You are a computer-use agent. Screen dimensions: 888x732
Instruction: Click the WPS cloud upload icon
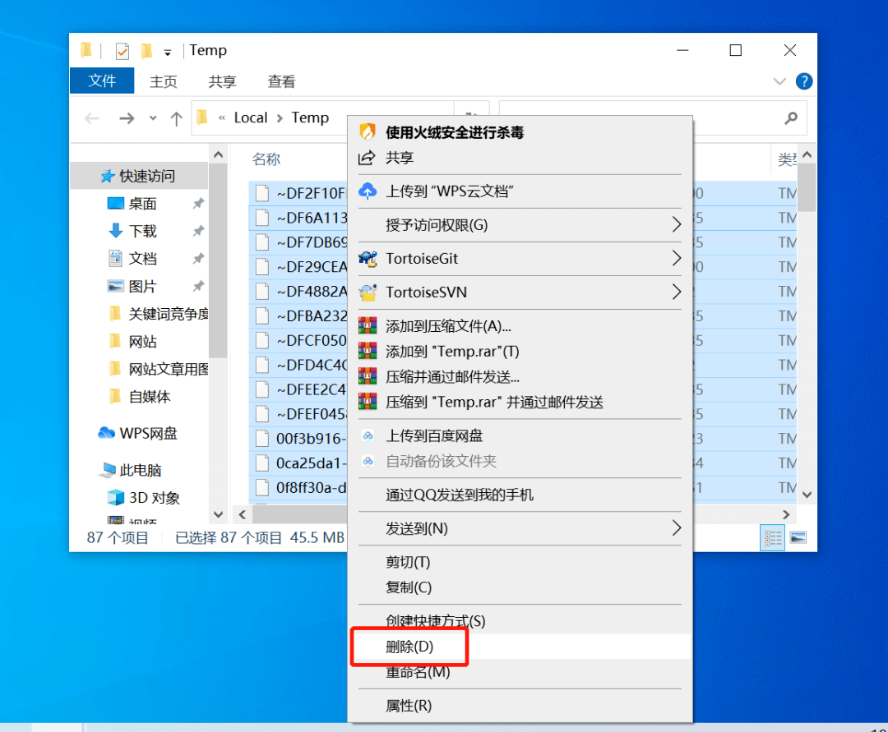(x=368, y=191)
